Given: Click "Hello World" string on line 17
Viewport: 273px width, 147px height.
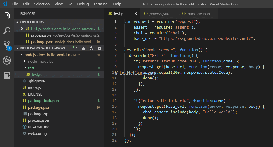Looking at the screenshot, I should pos(217,112).
